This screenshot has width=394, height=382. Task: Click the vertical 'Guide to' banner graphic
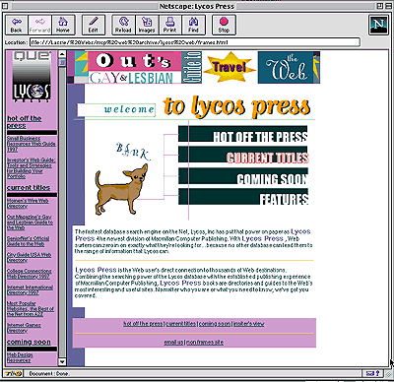tap(192, 67)
